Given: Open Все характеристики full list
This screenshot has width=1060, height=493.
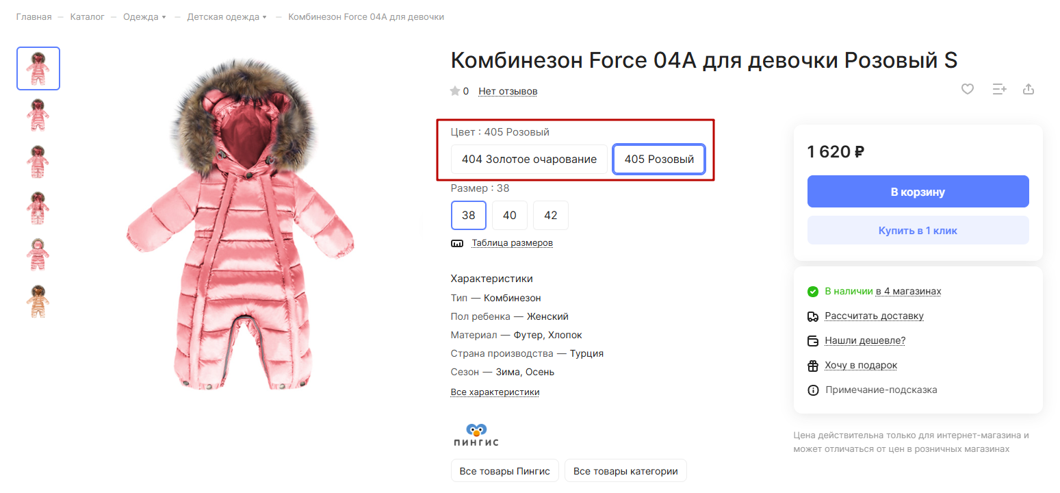Looking at the screenshot, I should (495, 392).
